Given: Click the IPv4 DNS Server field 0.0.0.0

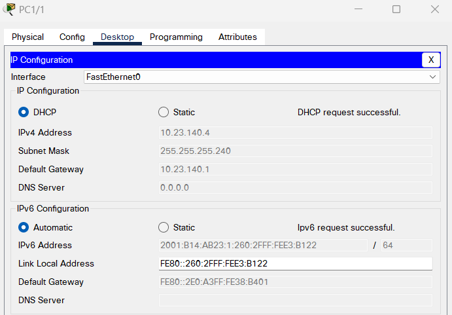Looking at the screenshot, I should point(296,187).
